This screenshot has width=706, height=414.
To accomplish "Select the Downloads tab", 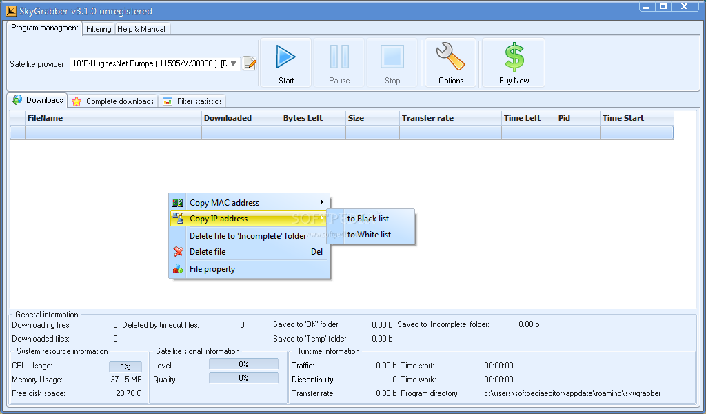I will pyautogui.click(x=37, y=100).
